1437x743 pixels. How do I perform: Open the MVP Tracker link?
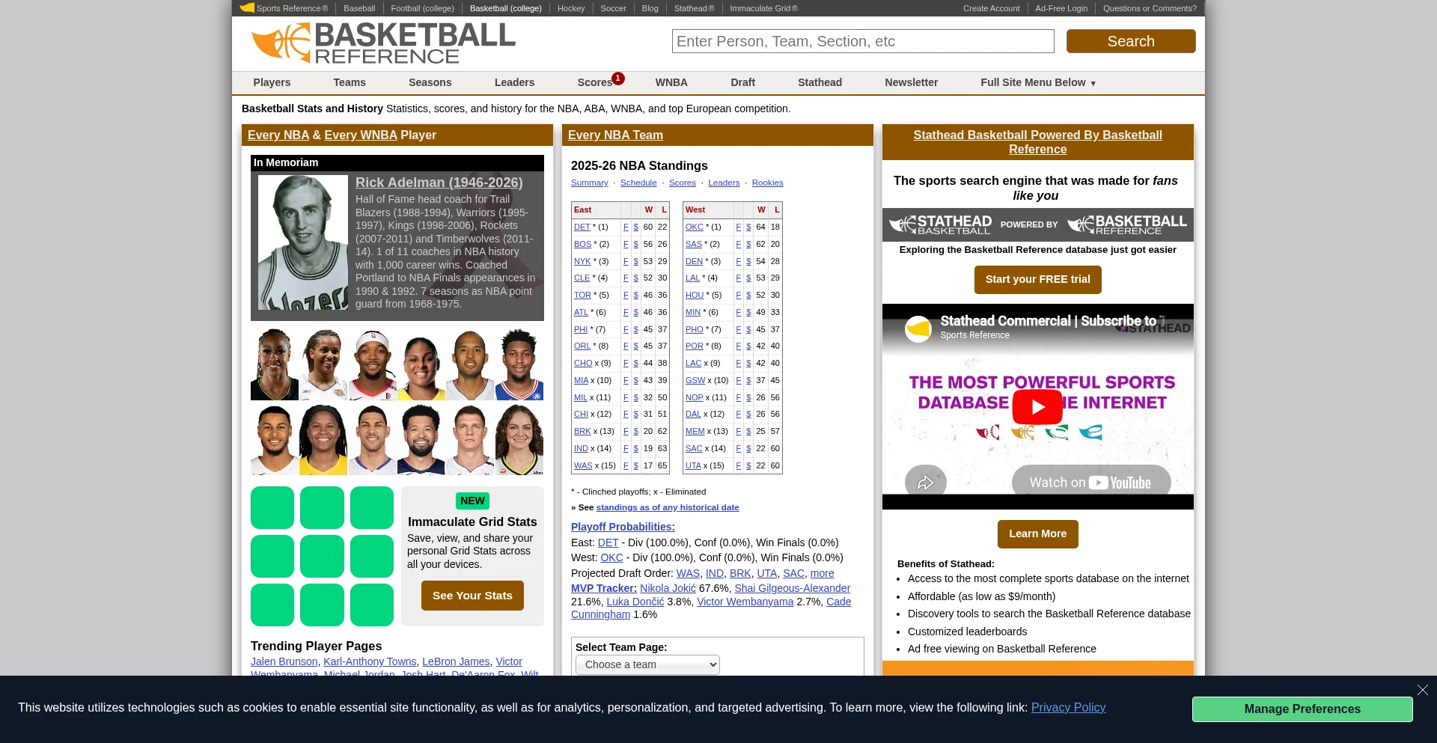(x=604, y=588)
